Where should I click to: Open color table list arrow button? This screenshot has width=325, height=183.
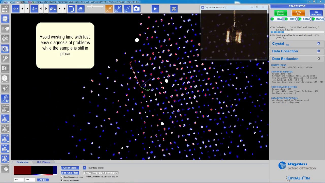(x=85, y=168)
